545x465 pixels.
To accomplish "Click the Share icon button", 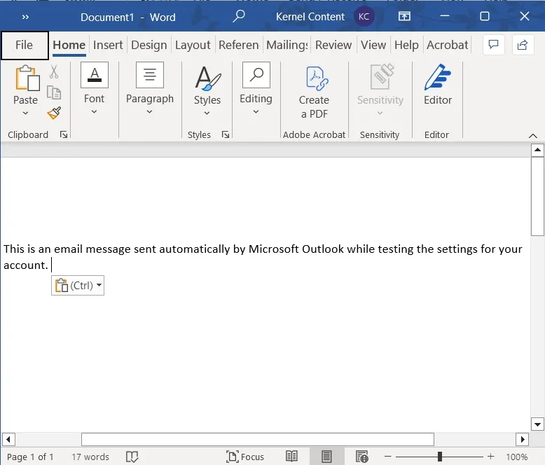I will (523, 45).
